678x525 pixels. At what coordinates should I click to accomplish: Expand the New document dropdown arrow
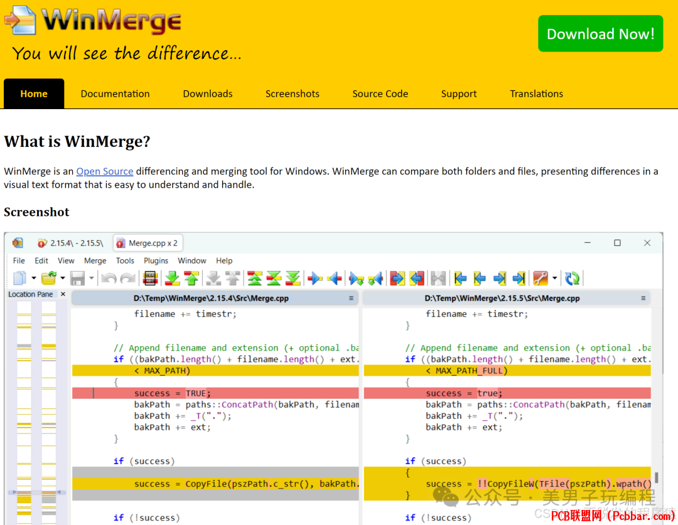[34, 278]
